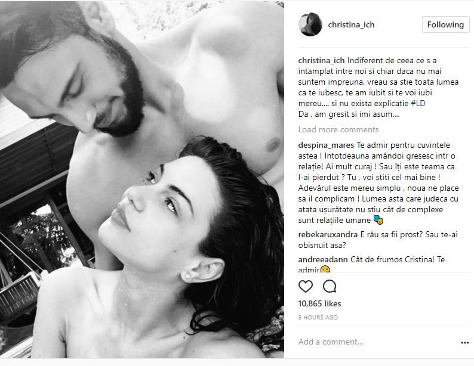Screen dimensions: 474x366
Task: Click the theater masks emoji in comment
Action: 378,221
